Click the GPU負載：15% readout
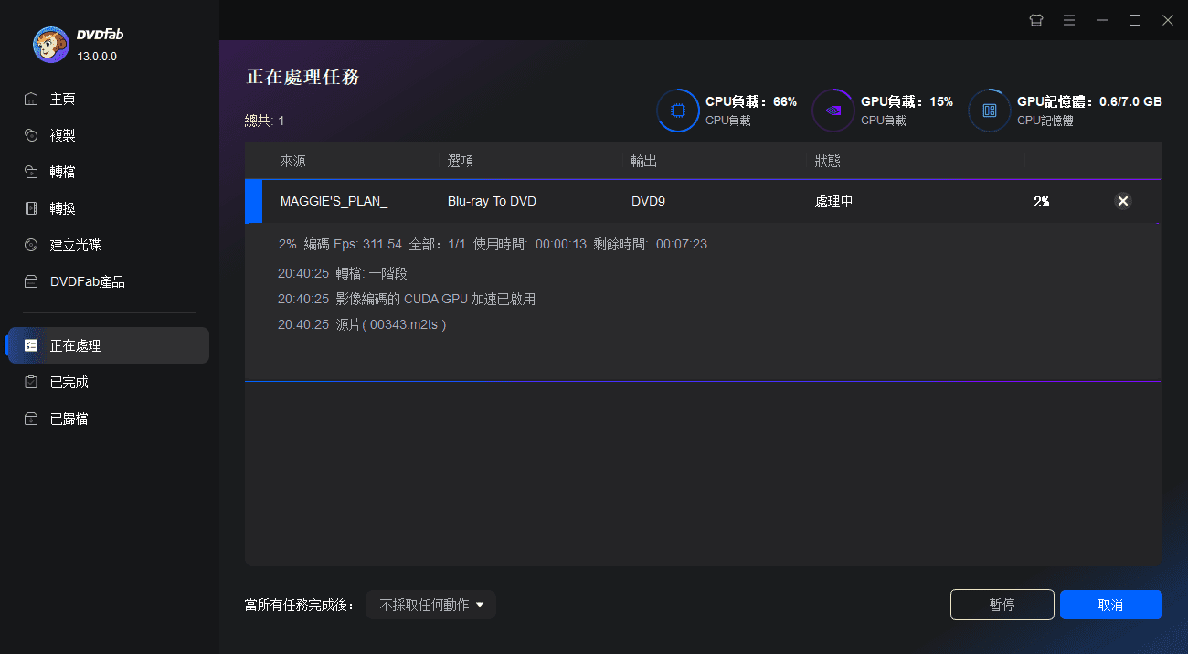1188x654 pixels. click(907, 101)
